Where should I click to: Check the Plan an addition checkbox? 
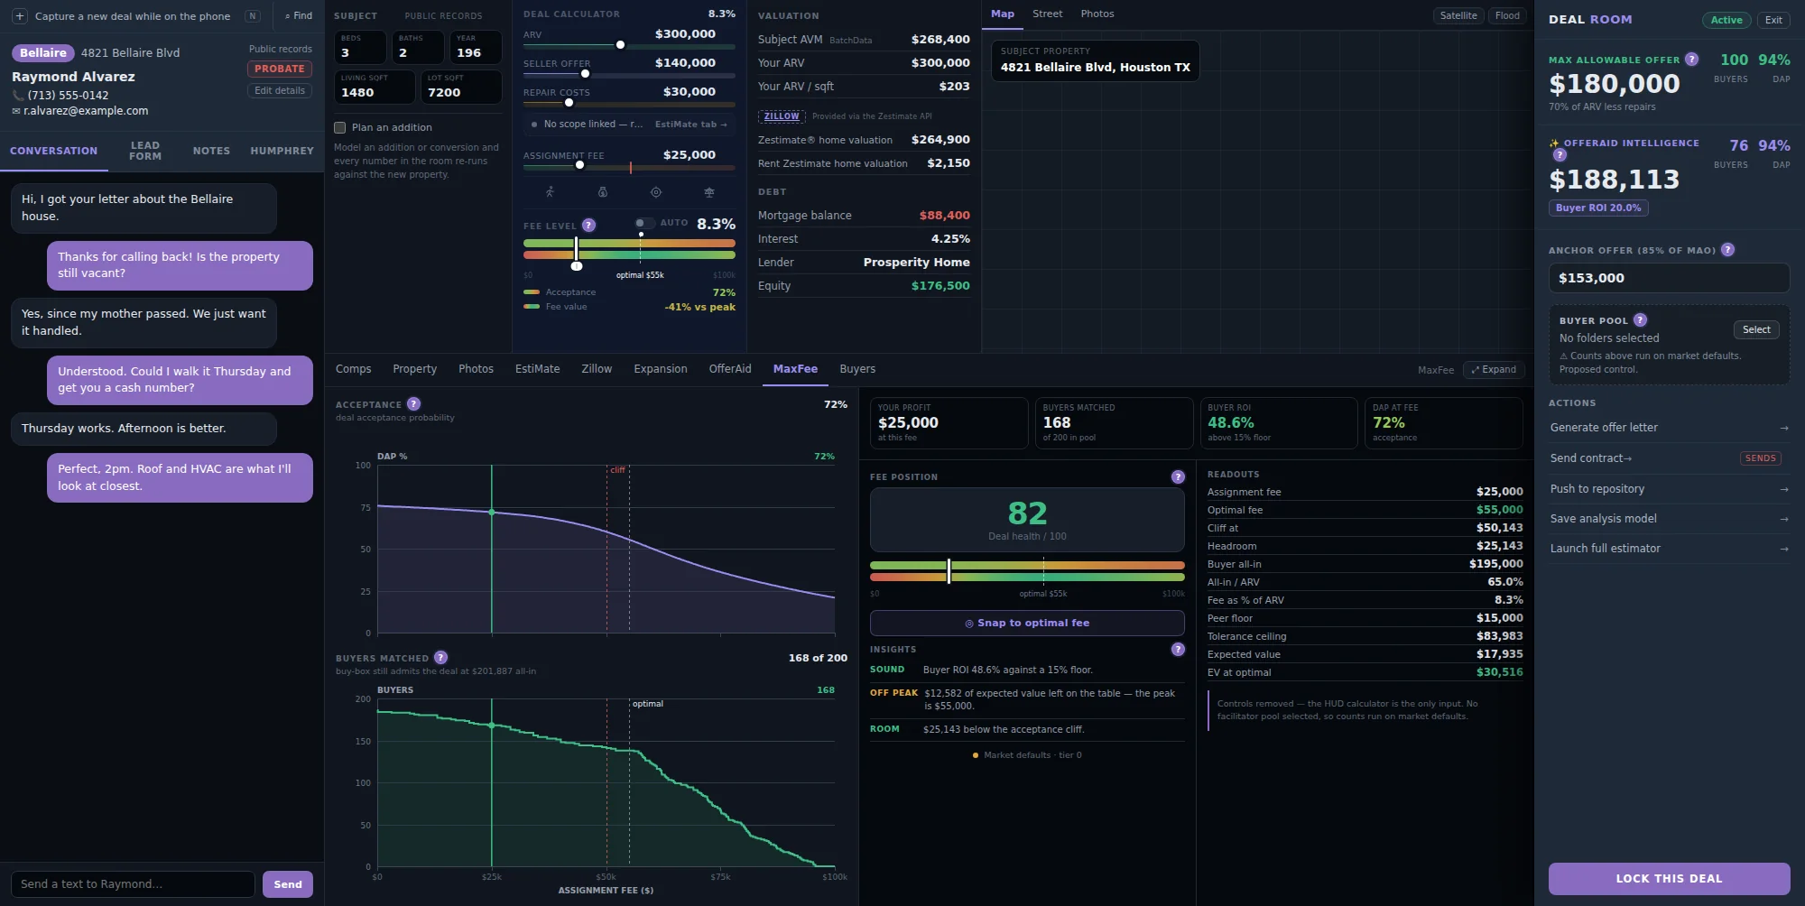(340, 128)
